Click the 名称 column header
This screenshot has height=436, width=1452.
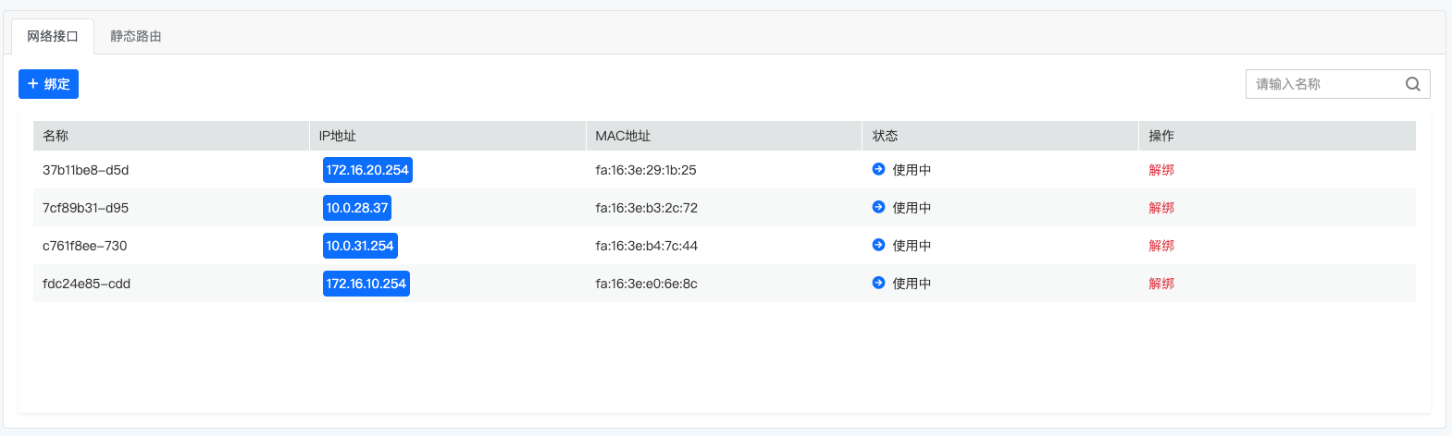point(56,136)
